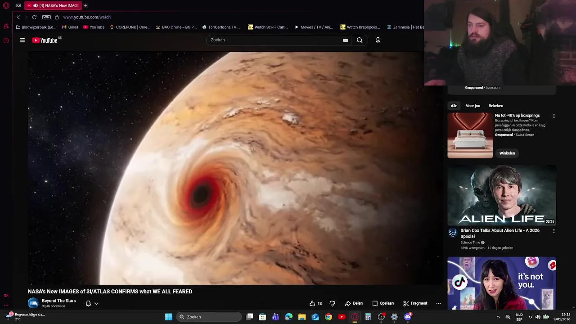The height and width of the screenshot is (324, 576).
Task: Open the TopCartoons.TV bookmark
Action: click(221, 27)
